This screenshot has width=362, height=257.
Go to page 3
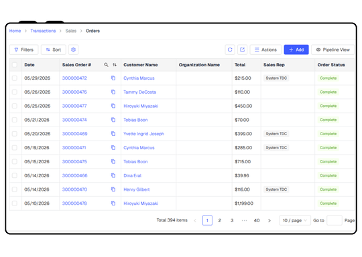[x=232, y=220]
